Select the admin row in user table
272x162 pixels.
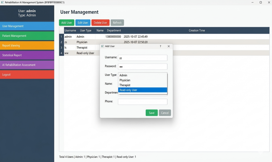click(80, 37)
